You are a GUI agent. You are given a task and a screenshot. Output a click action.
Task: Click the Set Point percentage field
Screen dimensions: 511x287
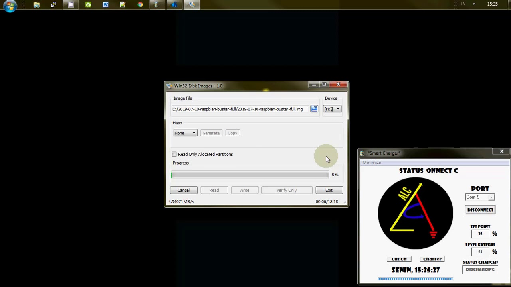click(x=480, y=234)
